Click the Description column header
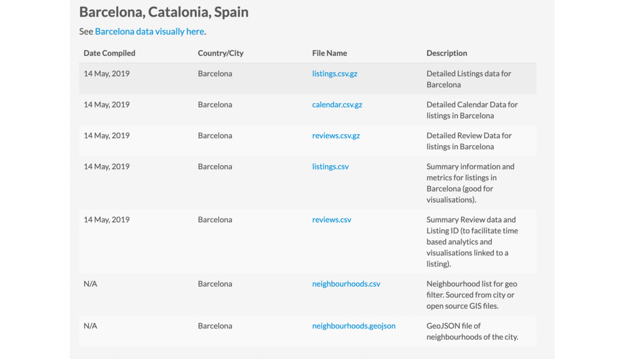The image size is (624, 359). point(447,53)
